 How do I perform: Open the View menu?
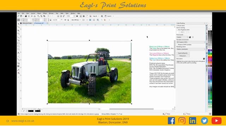point(28,13)
